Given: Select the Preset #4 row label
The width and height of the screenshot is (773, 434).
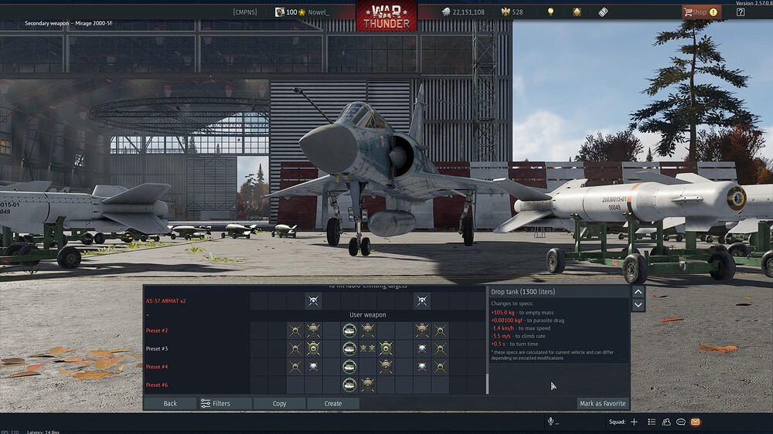Looking at the screenshot, I should tap(157, 367).
